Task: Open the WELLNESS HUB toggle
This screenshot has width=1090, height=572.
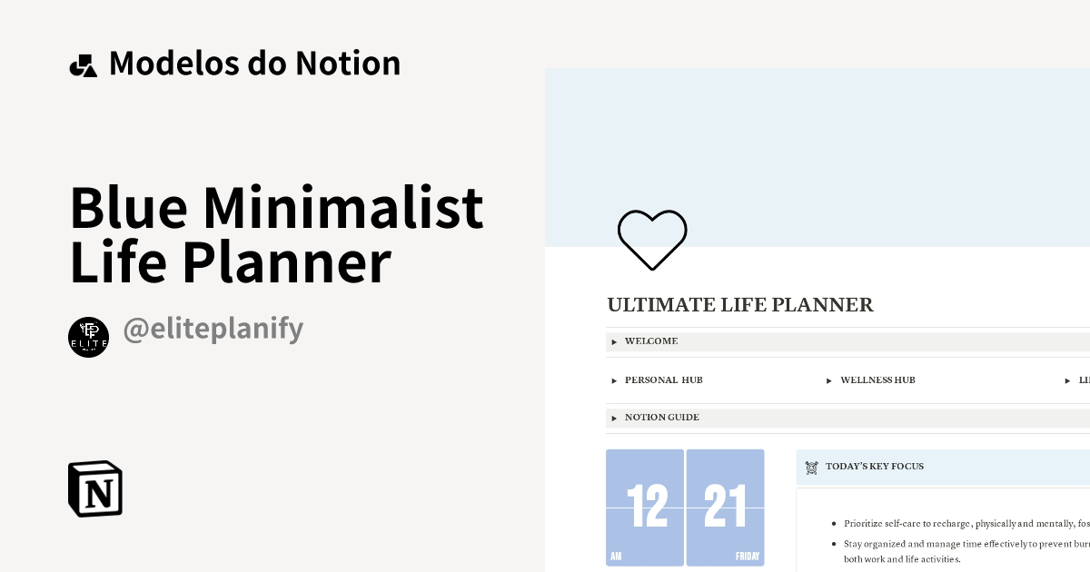Action: click(x=877, y=380)
